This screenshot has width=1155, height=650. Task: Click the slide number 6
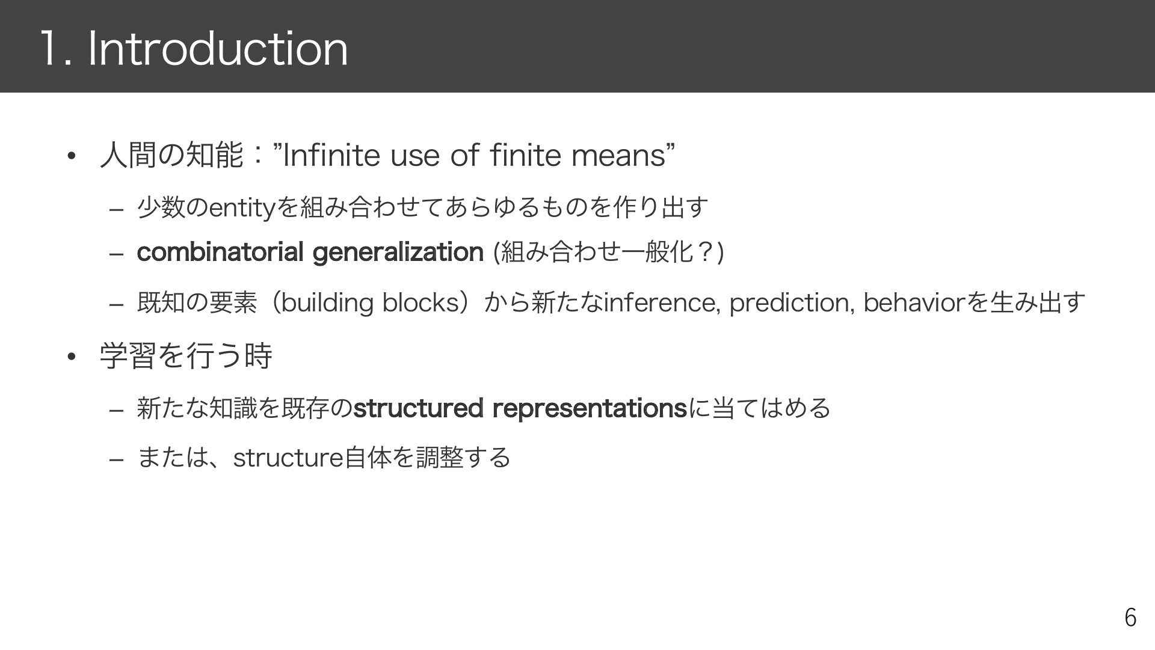tap(1130, 618)
